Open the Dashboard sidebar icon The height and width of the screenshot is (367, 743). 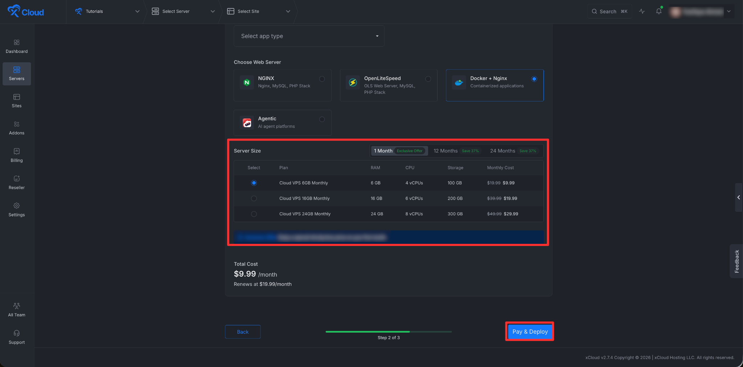click(x=17, y=42)
